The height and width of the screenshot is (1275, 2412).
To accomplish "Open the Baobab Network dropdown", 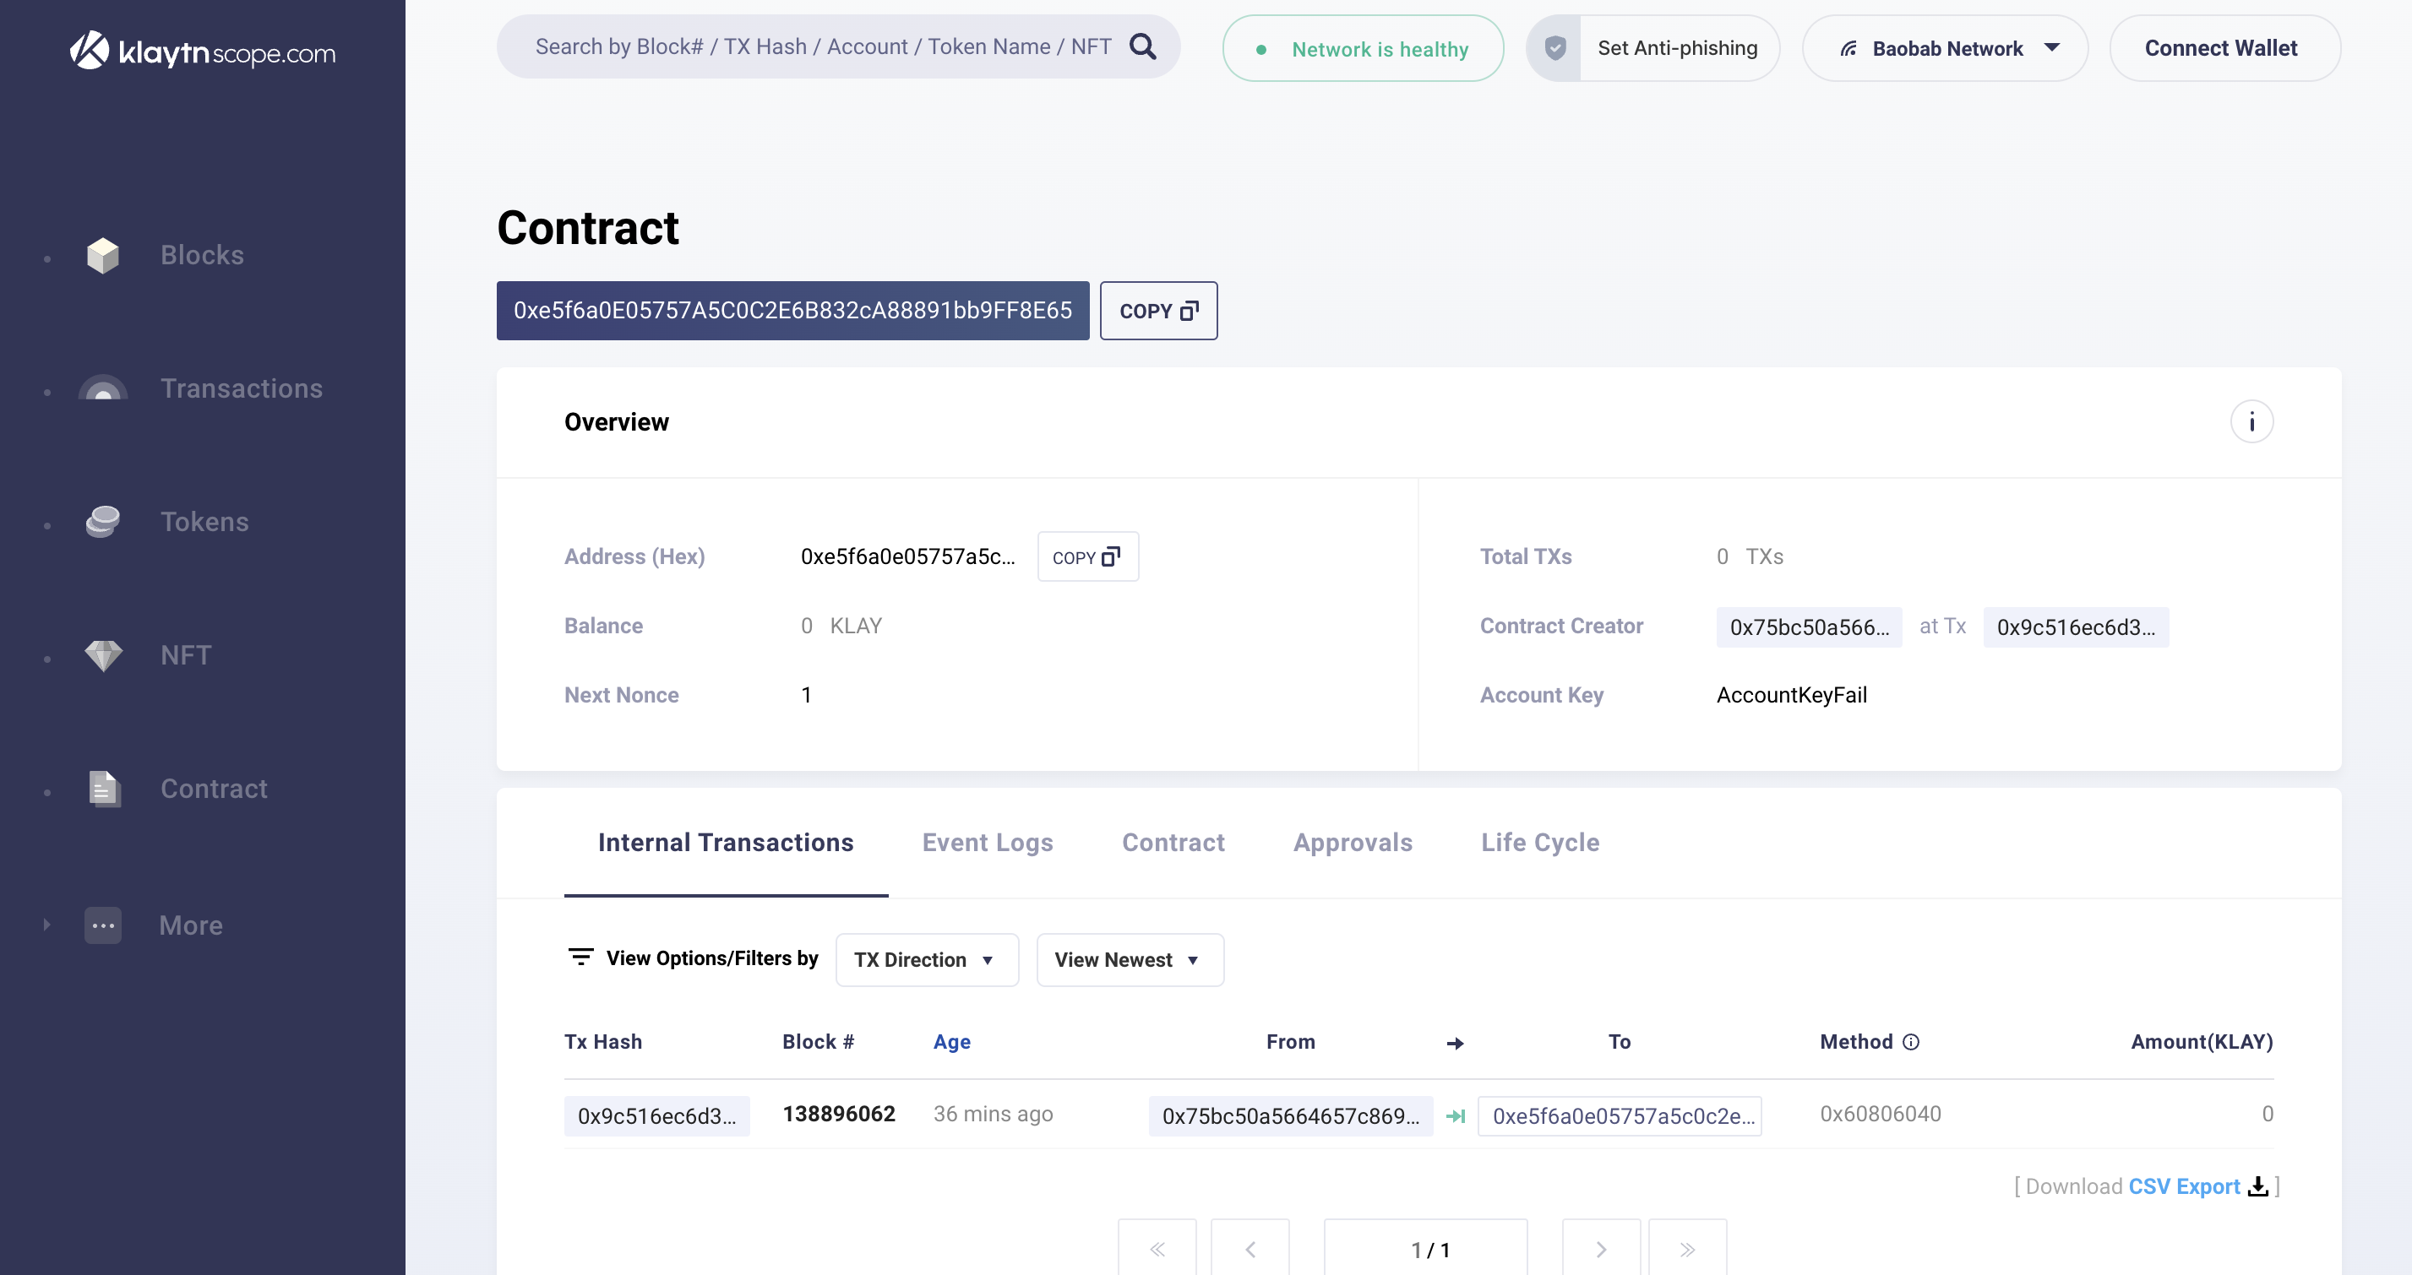I will click(1946, 49).
